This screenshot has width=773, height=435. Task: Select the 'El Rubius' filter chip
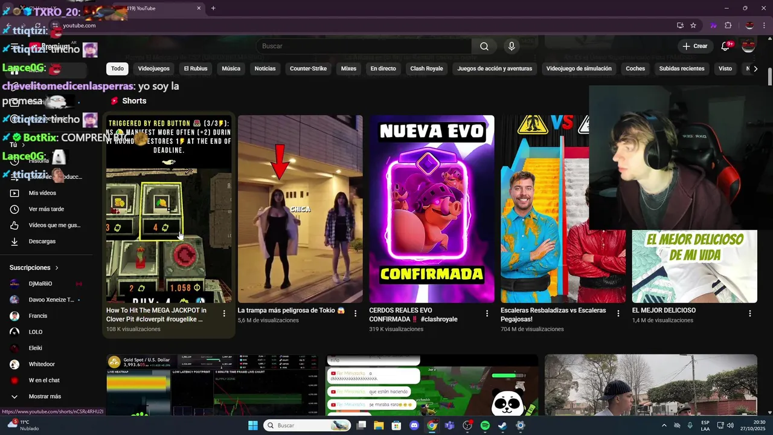[x=196, y=69]
